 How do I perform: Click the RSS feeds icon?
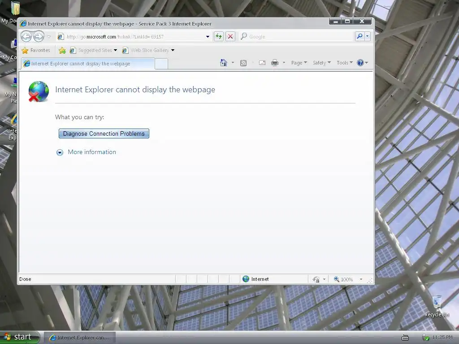[x=243, y=63]
